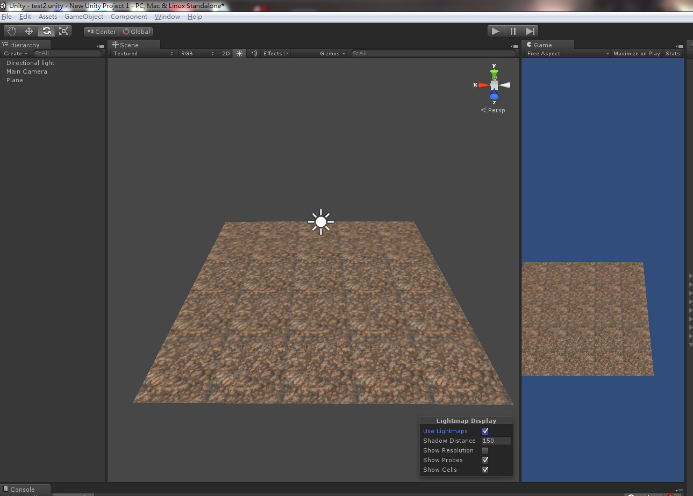693x496 pixels.
Task: Select the Scale tool
Action: point(63,31)
